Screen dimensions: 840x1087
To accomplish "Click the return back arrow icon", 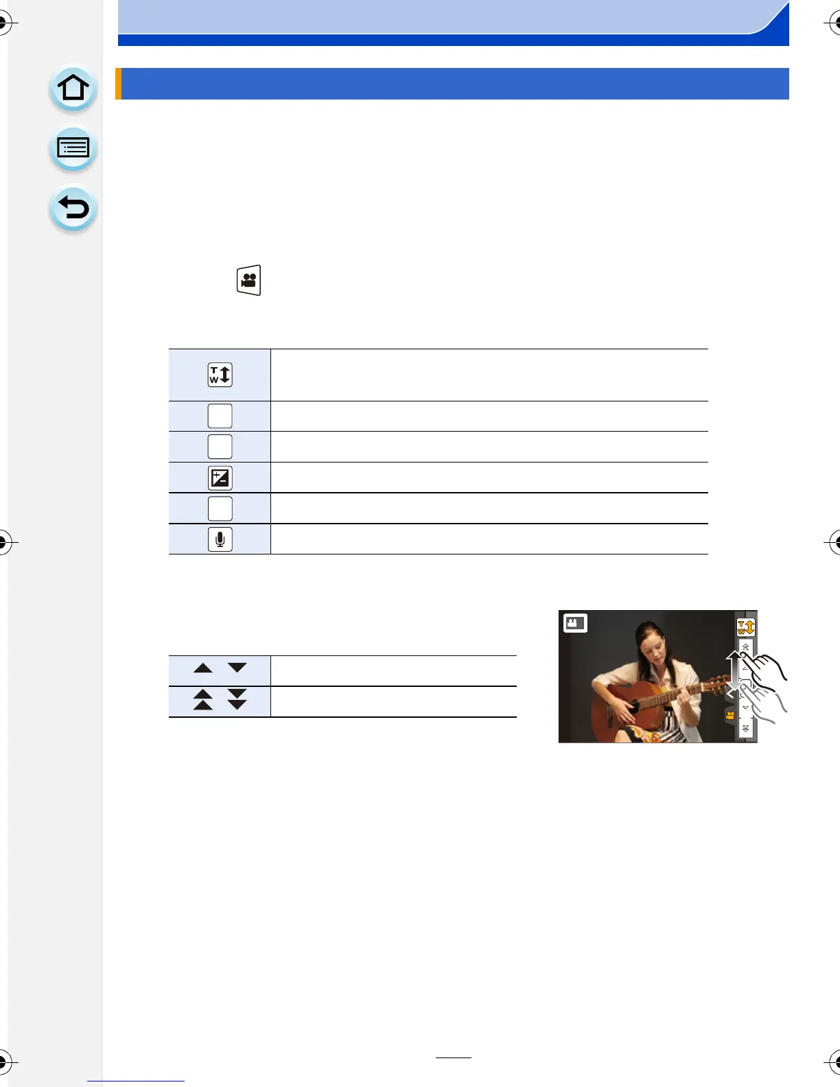I will point(73,209).
